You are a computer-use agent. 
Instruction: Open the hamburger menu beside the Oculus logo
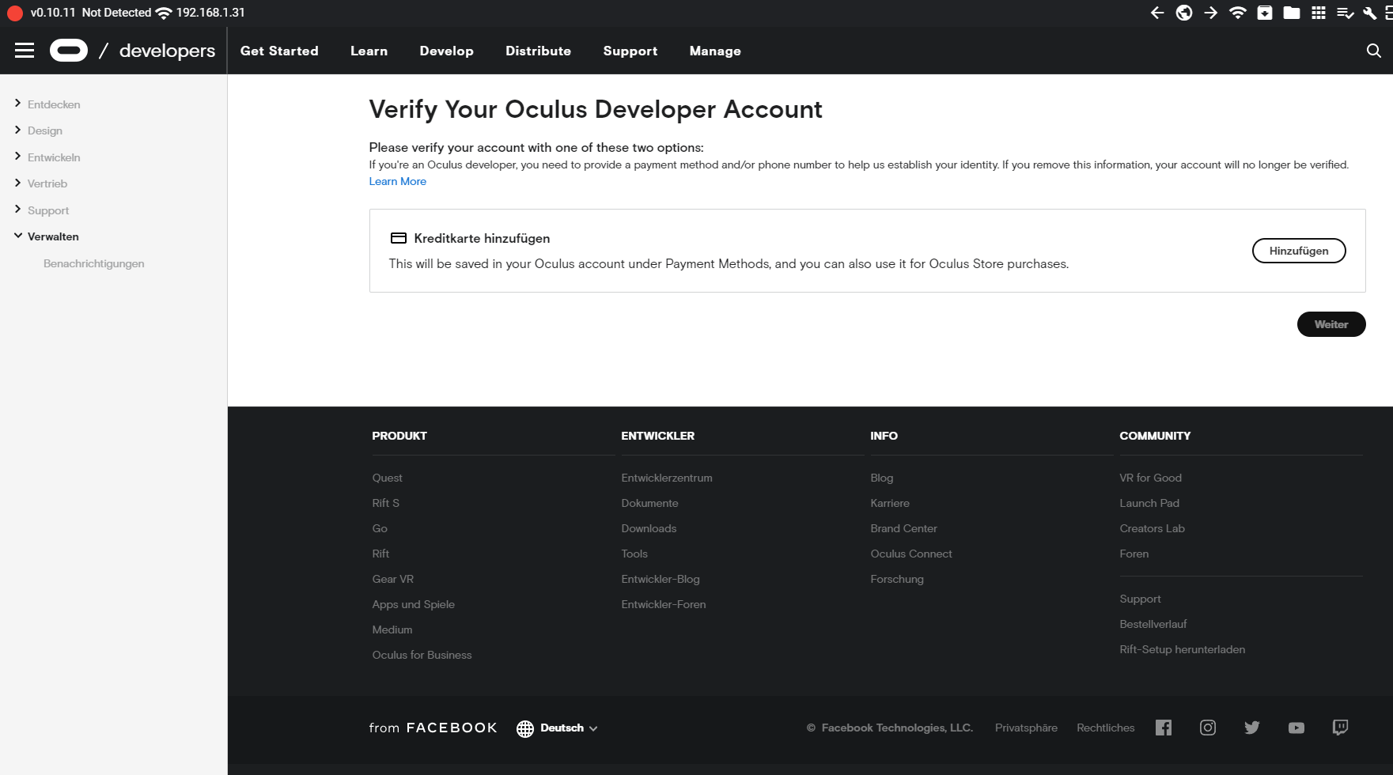click(x=25, y=51)
